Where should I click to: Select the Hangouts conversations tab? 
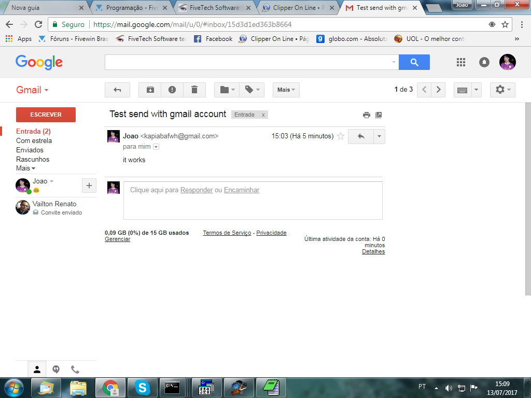click(x=56, y=369)
